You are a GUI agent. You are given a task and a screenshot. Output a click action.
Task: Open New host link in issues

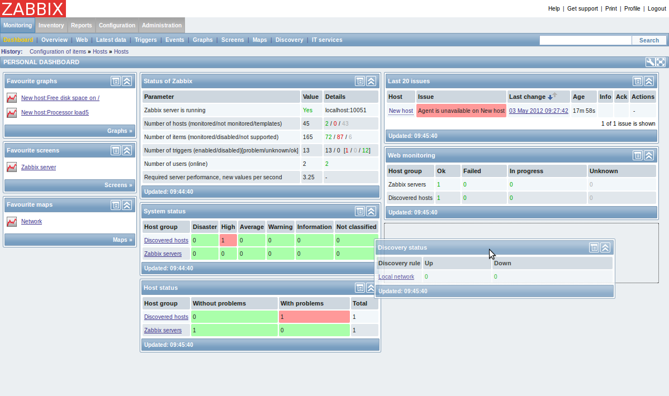coord(401,111)
